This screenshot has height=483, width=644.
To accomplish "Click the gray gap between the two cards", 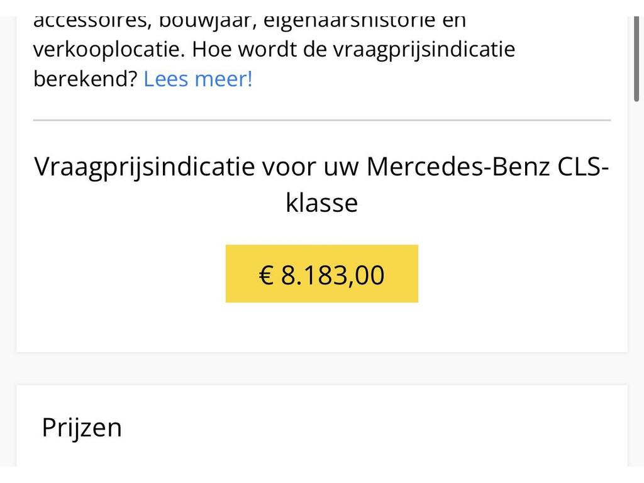I will coord(321,369).
